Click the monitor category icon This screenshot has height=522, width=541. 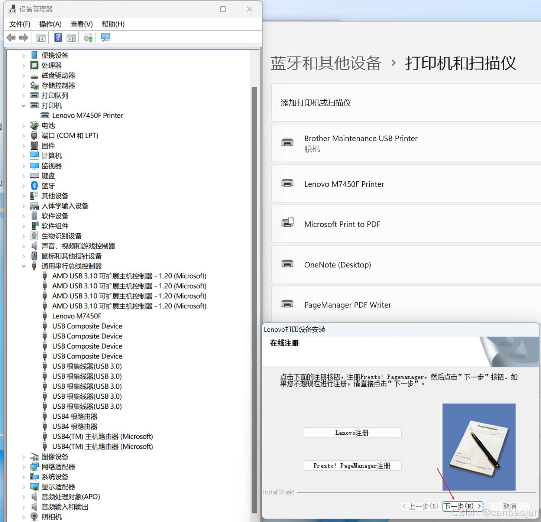click(x=34, y=166)
